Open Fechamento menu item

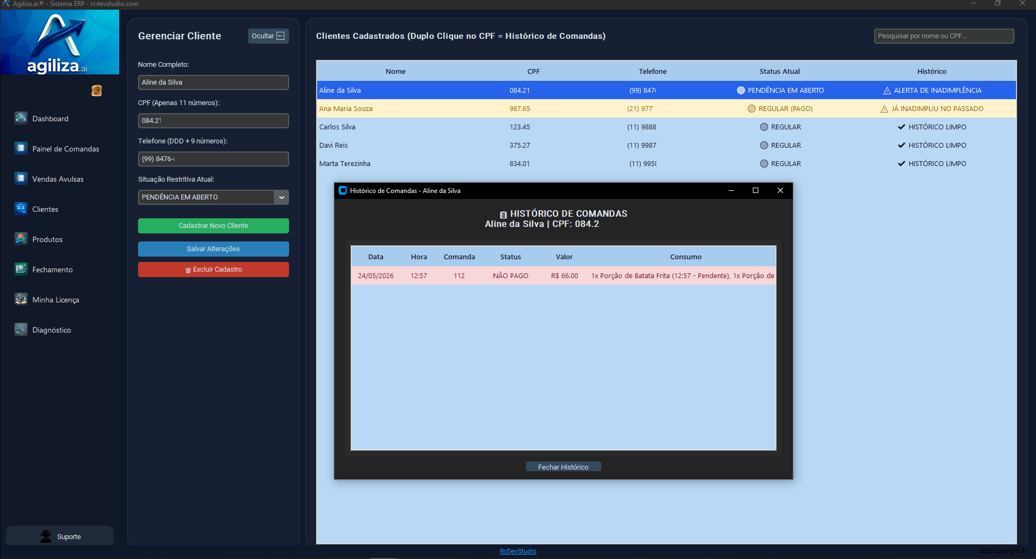click(52, 270)
